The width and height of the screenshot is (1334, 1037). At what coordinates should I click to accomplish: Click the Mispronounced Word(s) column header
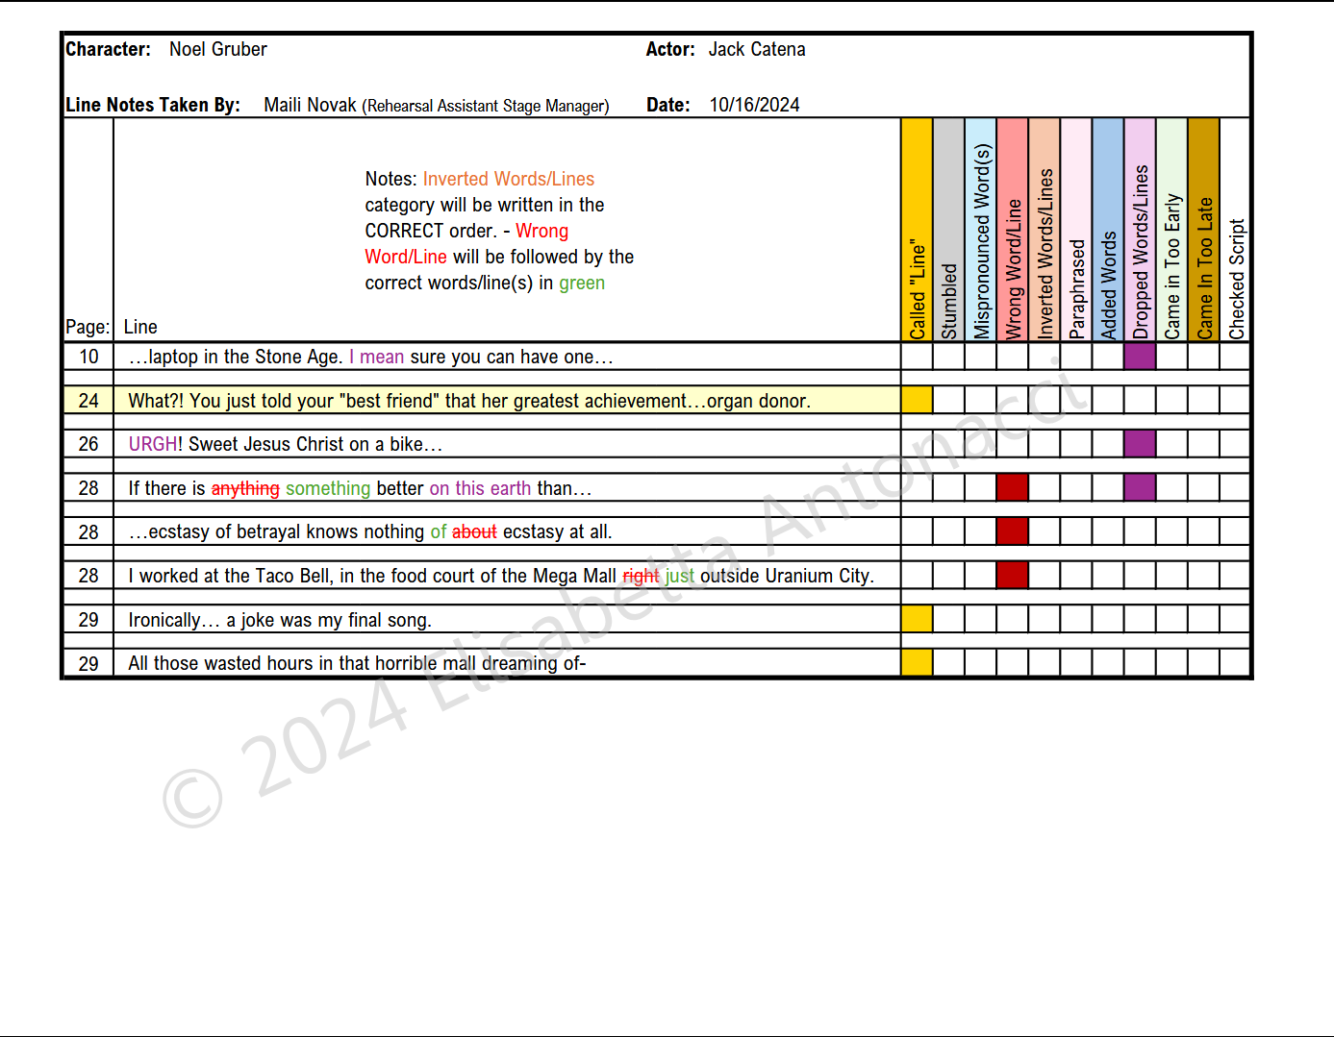coord(981,230)
